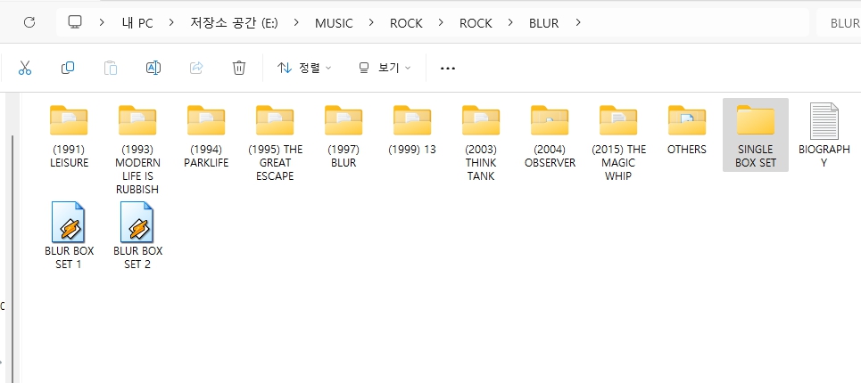Click the Copy icon in toolbar

(68, 68)
